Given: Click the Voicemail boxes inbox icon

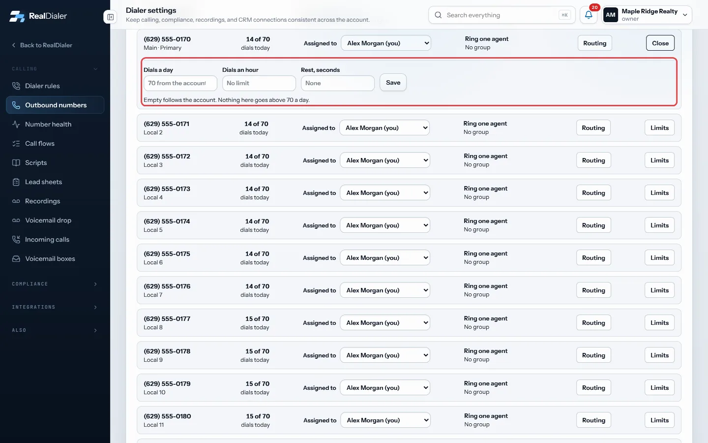Looking at the screenshot, I should tap(16, 258).
